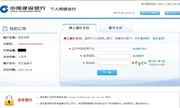Open the 未开通网银? link
Screen dimensions: 180x108
tap(142, 38)
